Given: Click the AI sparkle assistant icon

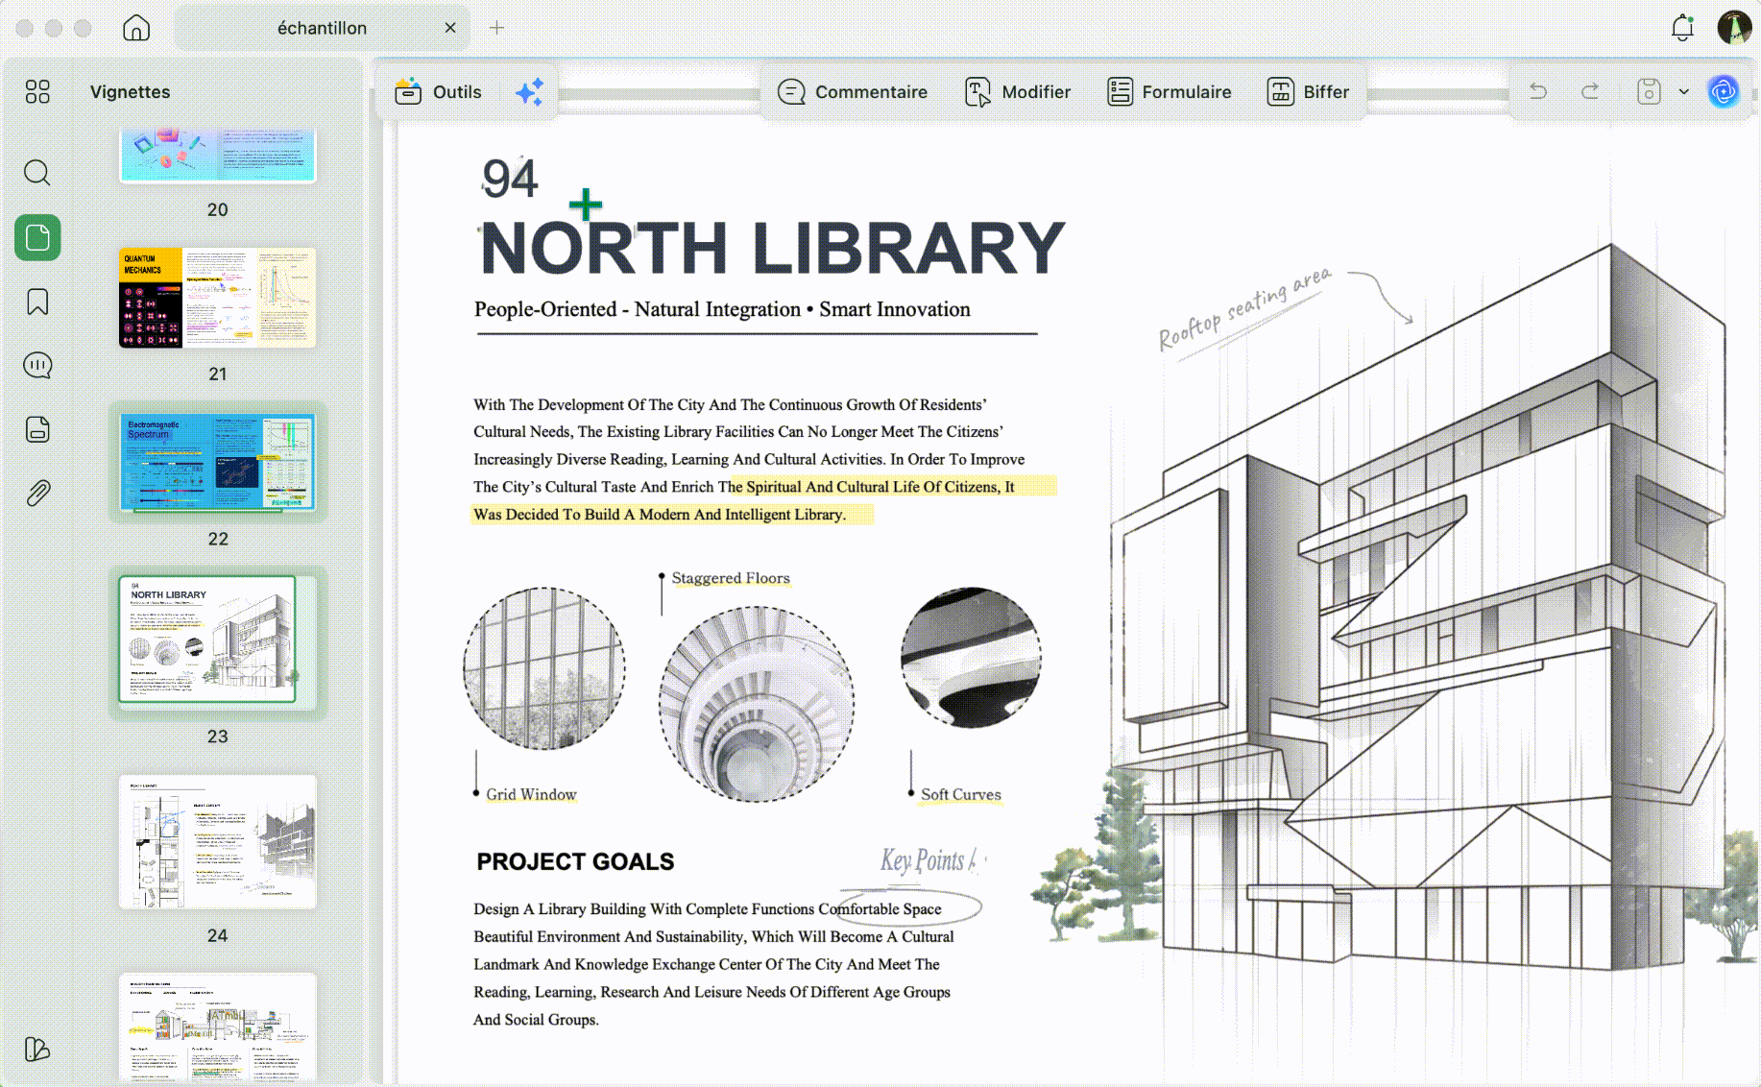Looking at the screenshot, I should [x=529, y=92].
